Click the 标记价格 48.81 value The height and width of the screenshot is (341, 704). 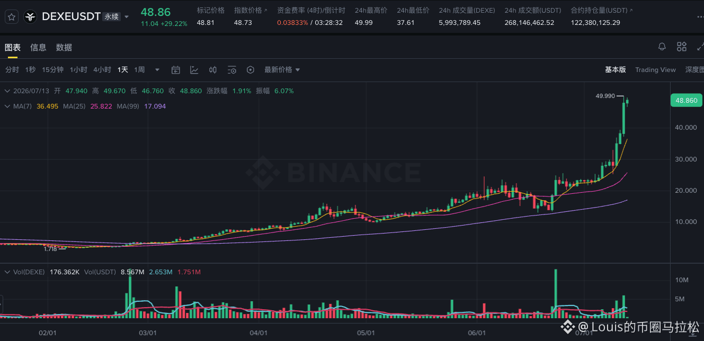coord(206,23)
